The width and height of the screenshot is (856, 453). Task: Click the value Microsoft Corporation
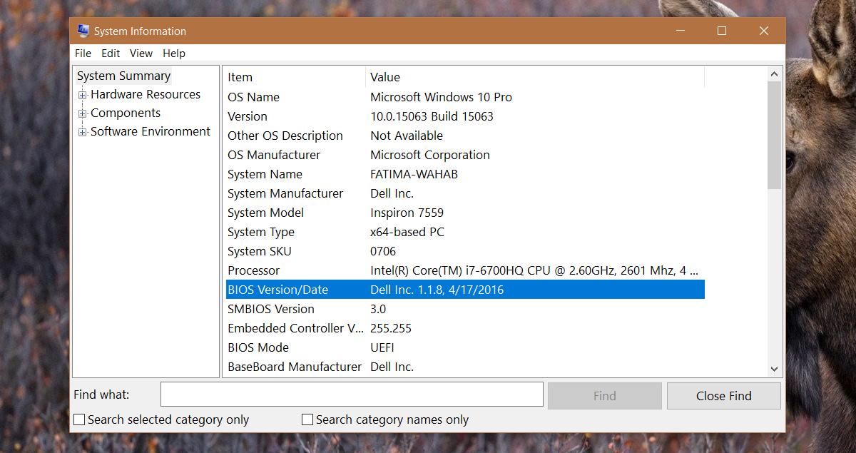(430, 155)
